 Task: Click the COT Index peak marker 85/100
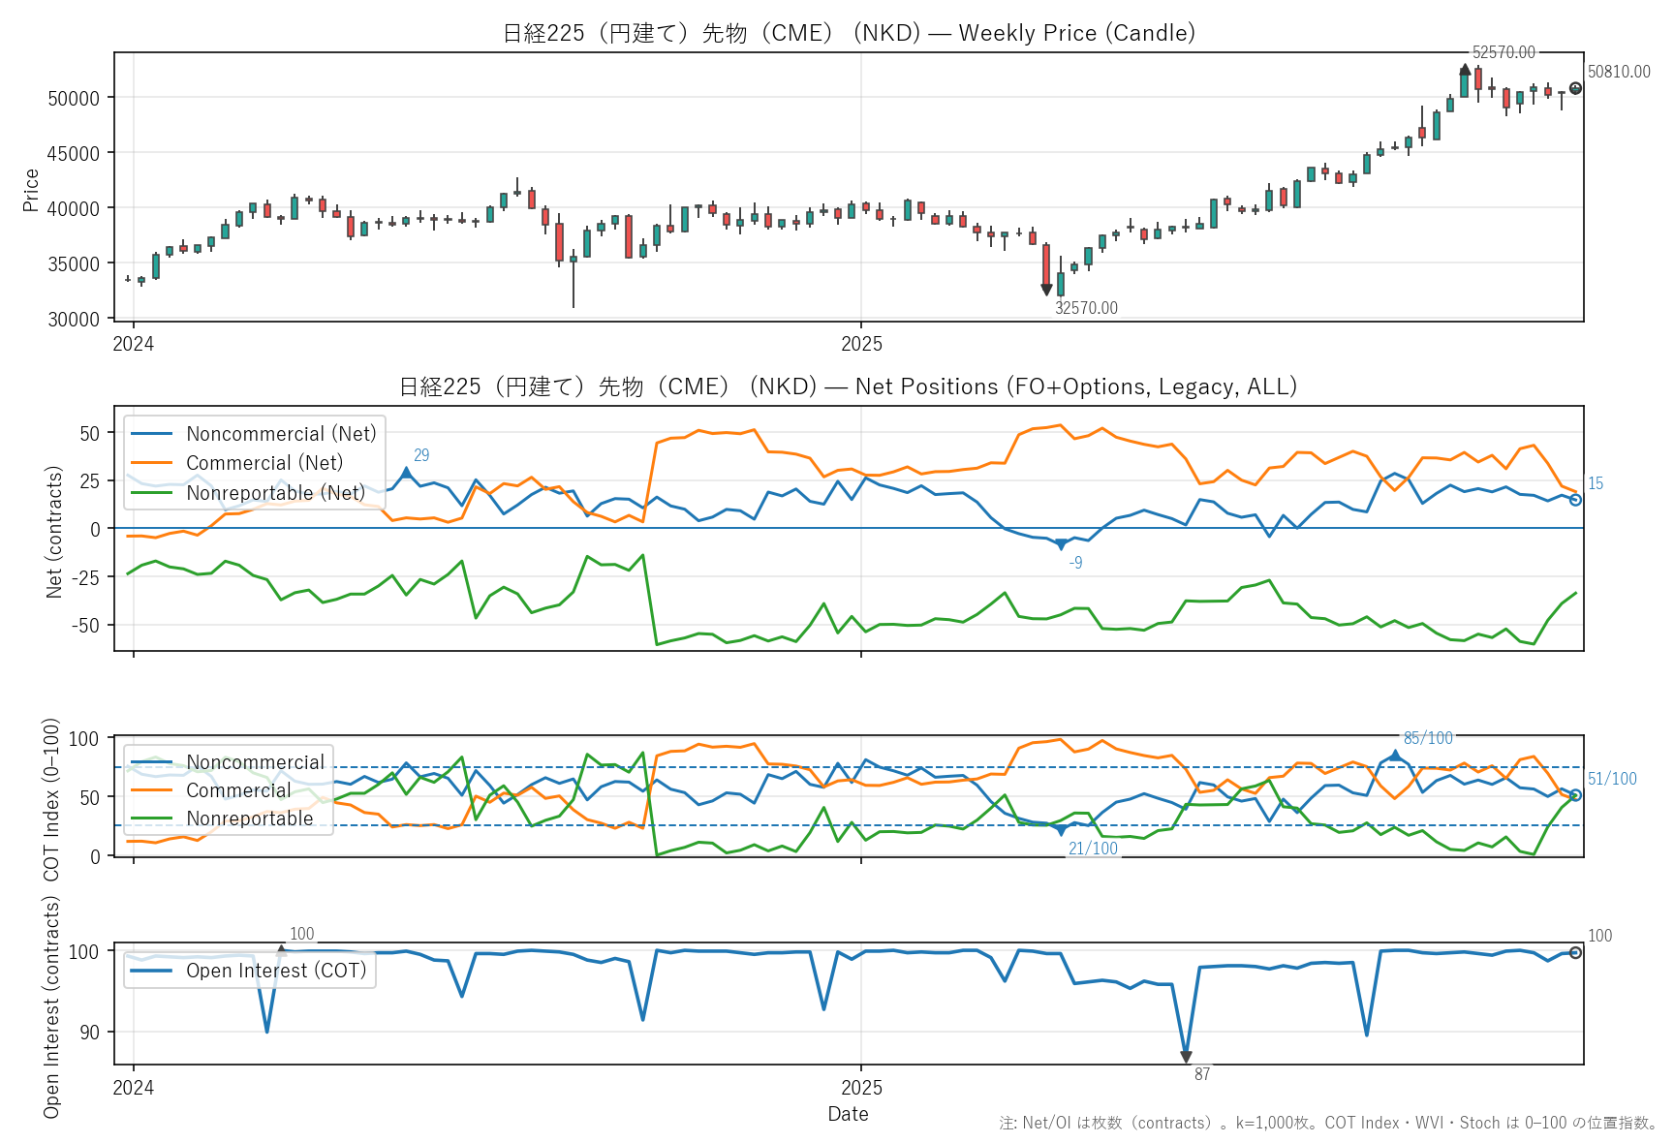tap(1395, 755)
